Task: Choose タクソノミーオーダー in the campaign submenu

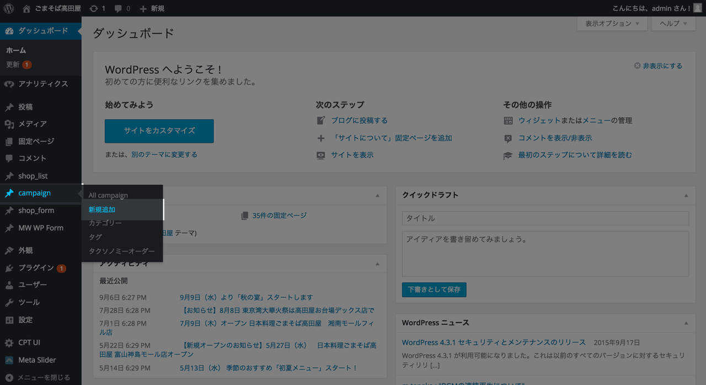Action: click(x=122, y=251)
